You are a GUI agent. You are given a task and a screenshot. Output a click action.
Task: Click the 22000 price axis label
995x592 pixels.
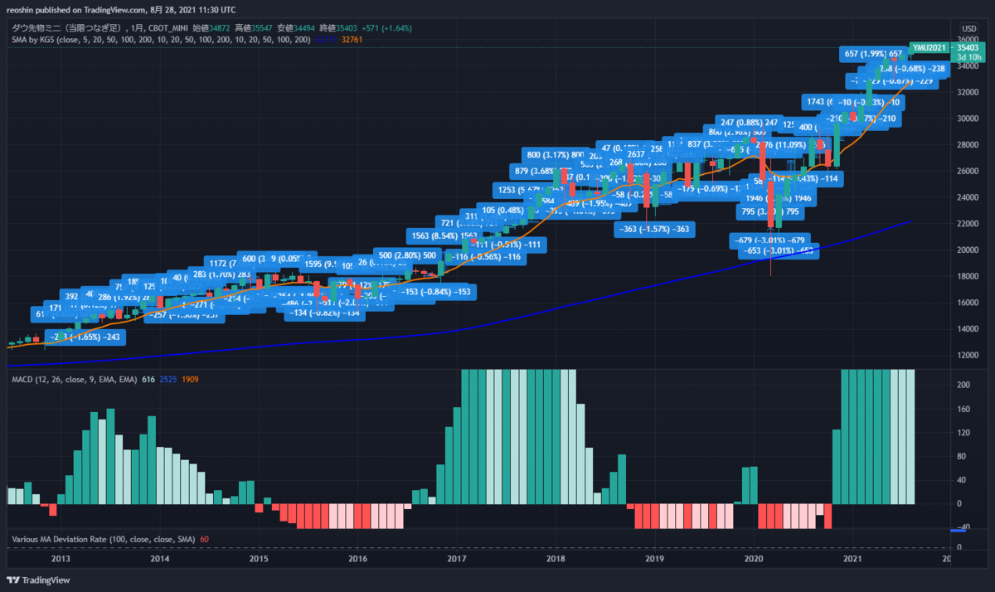tap(968, 225)
